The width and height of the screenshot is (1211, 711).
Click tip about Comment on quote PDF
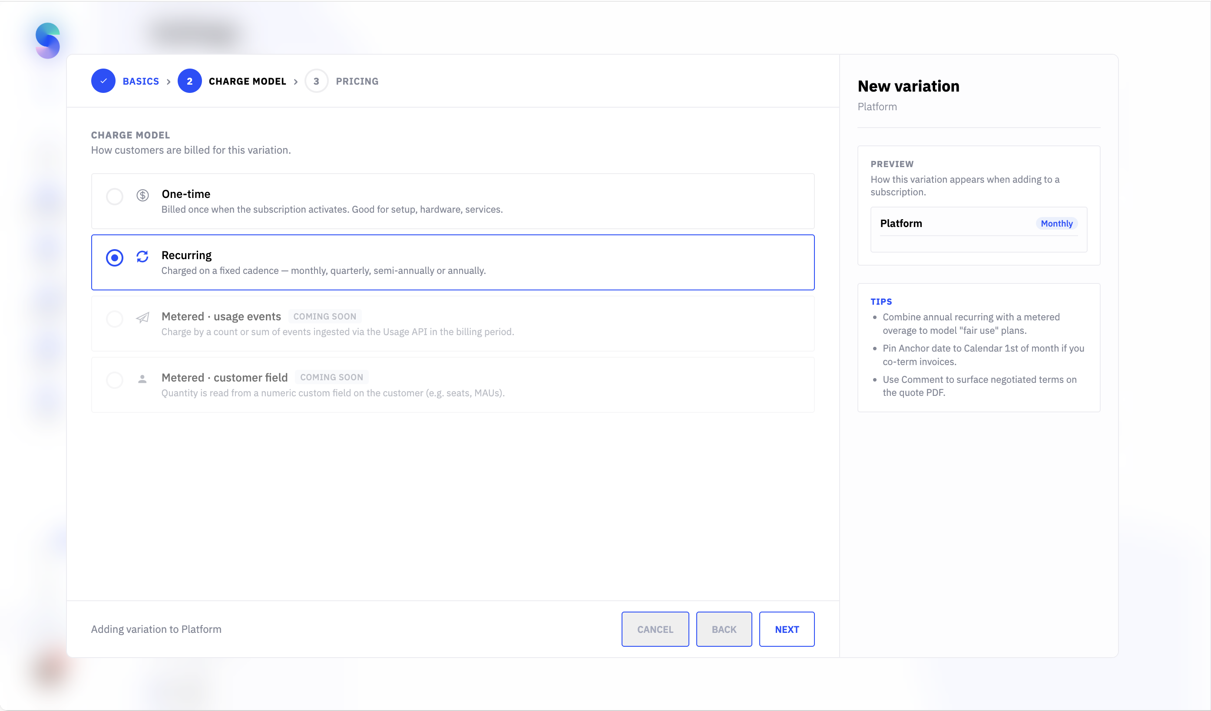click(979, 386)
